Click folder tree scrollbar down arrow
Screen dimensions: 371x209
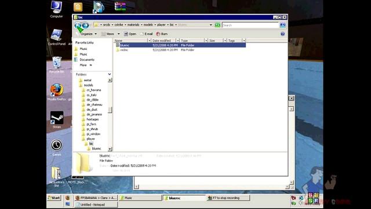(x=110, y=149)
